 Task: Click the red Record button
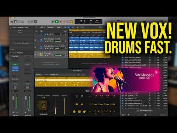60,22
